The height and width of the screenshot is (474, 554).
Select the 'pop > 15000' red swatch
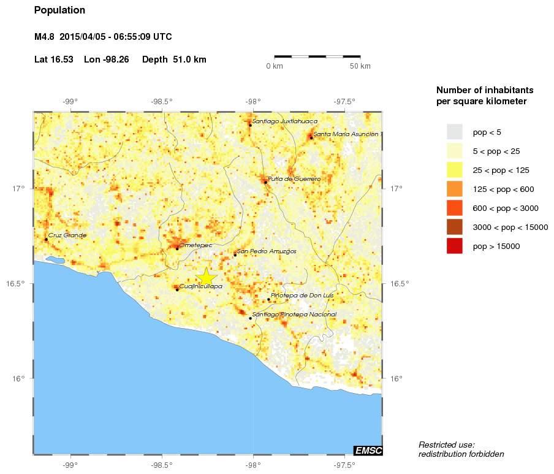tap(454, 246)
